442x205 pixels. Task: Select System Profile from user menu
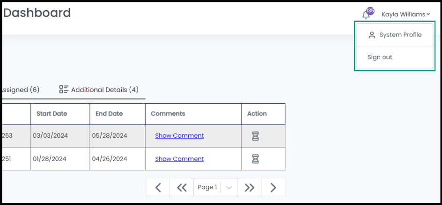[400, 35]
